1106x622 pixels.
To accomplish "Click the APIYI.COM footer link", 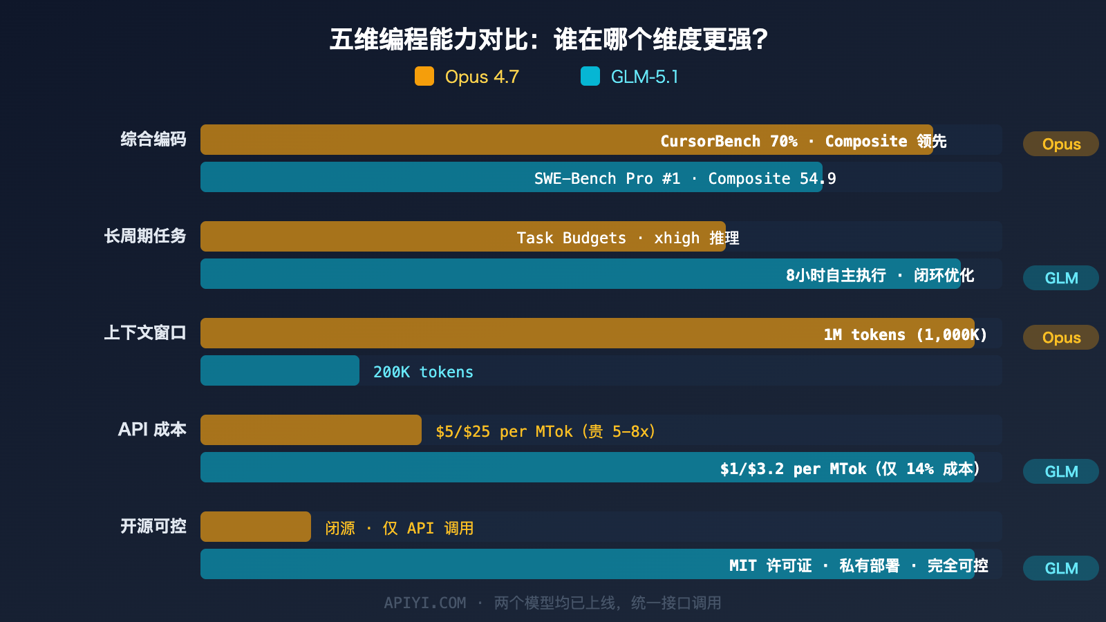I will [426, 603].
